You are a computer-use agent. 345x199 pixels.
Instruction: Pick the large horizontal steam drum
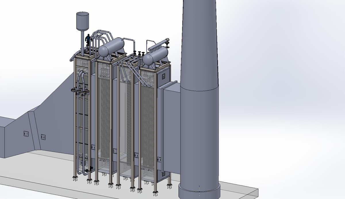tap(111, 48)
